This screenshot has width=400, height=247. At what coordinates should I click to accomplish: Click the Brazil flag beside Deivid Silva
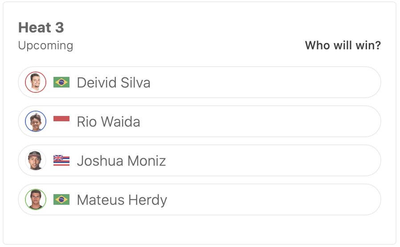coord(61,82)
